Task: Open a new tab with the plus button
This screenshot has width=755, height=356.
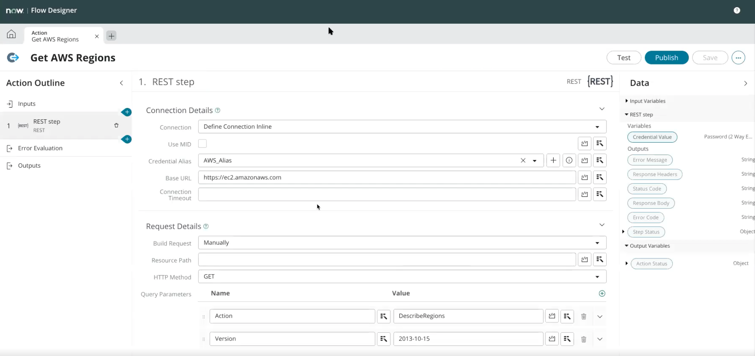Action: pos(112,36)
